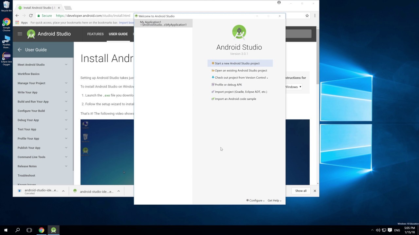This screenshot has height=235, width=419.
Task: Click the Import code sample icon
Action: tap(213, 99)
